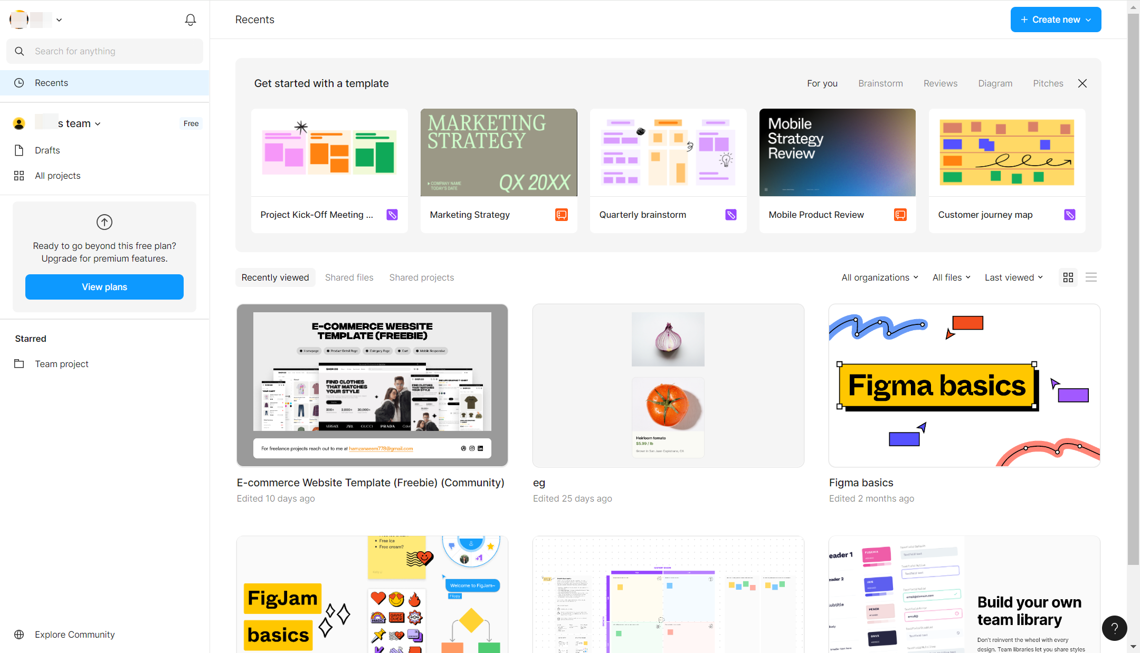Image resolution: width=1140 pixels, height=653 pixels.
Task: Click Slides icon on Mobile Product Review
Action: [x=900, y=215]
